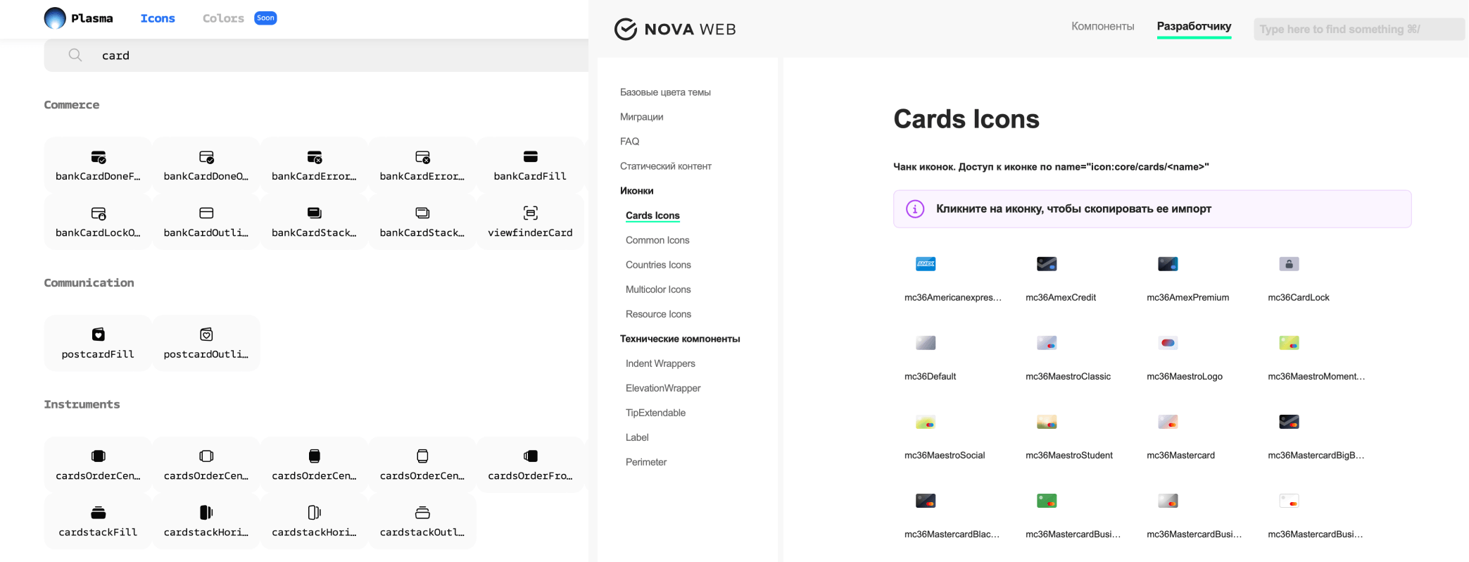This screenshot has width=1469, height=562.
Task: Select the mc36MaestroClassic card icon
Action: 1047,343
